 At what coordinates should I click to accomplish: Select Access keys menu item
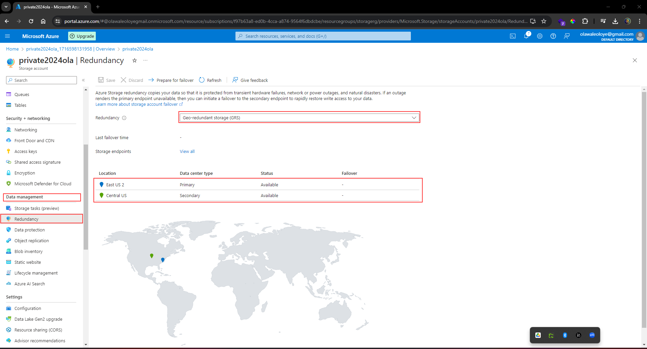coord(26,151)
